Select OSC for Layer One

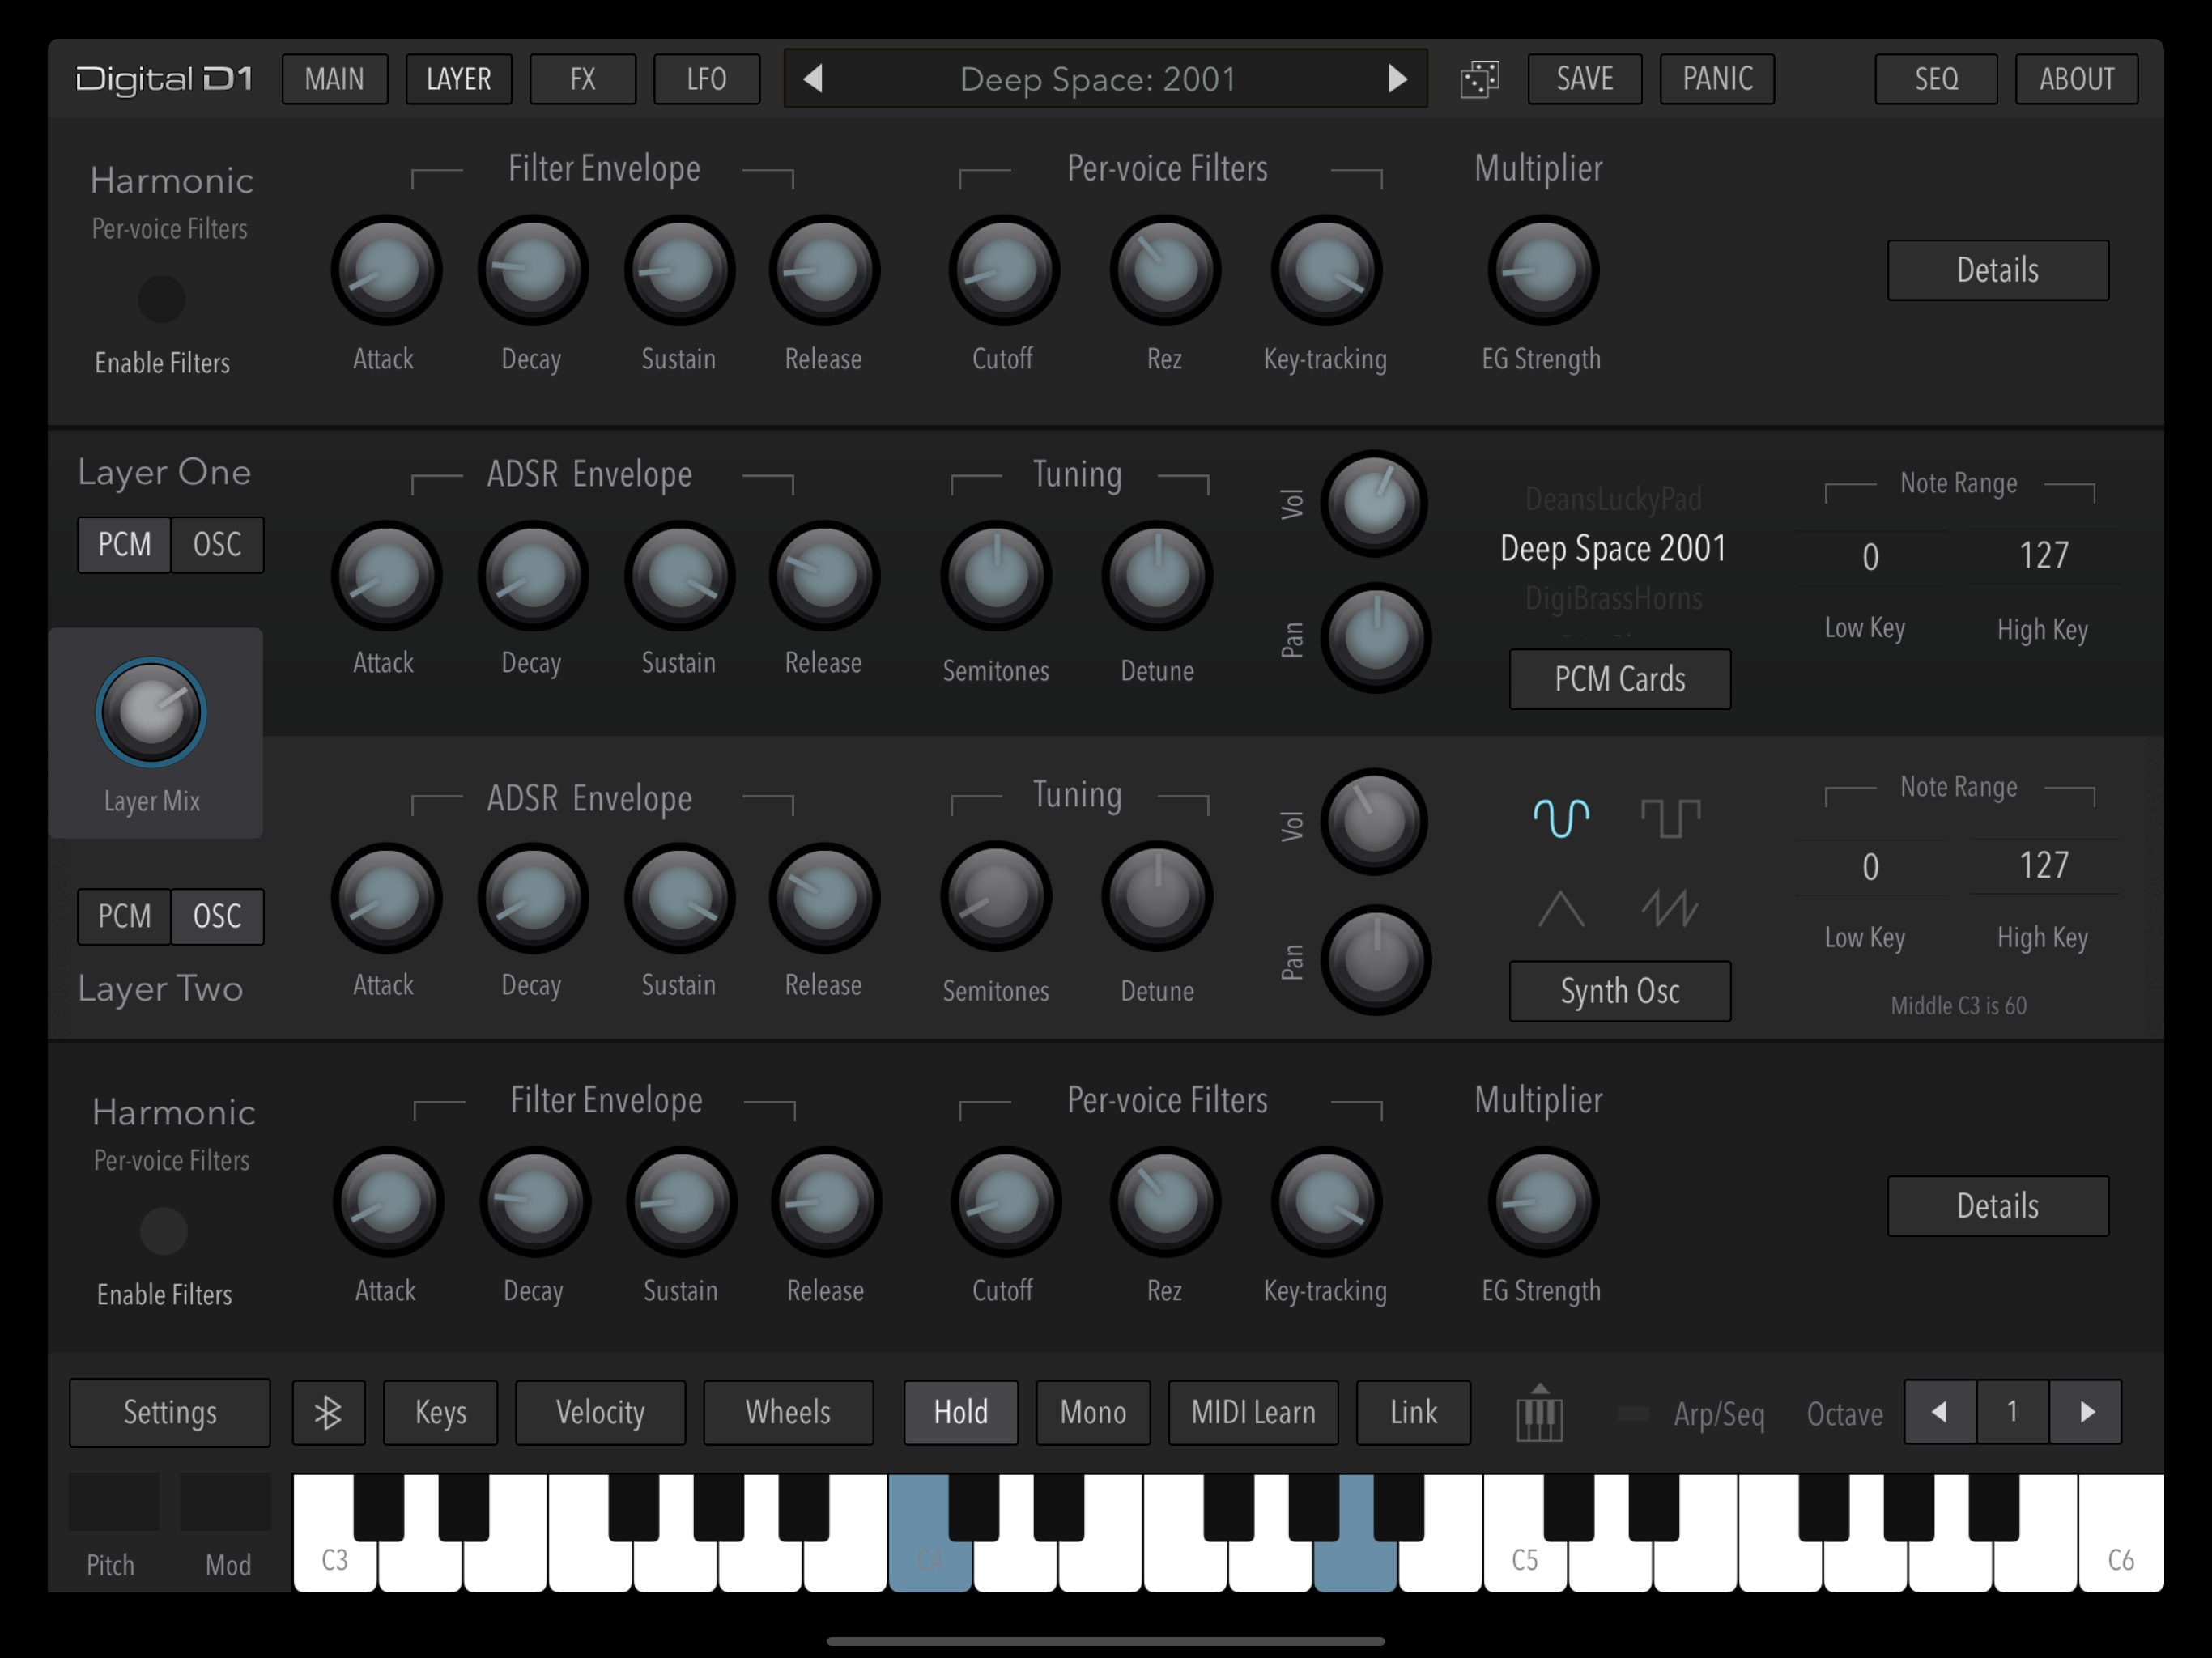pyautogui.click(x=217, y=545)
